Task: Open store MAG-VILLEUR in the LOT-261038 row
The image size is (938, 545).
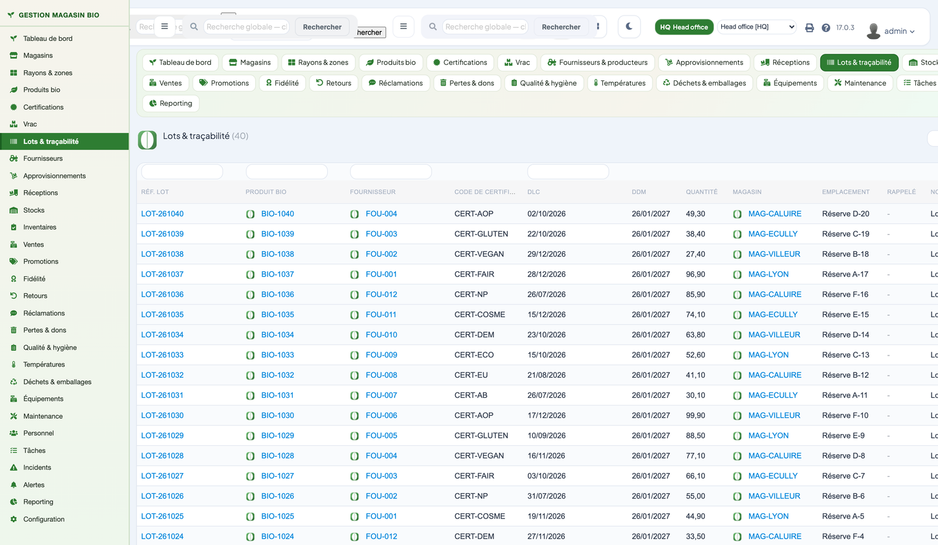Action: point(774,254)
